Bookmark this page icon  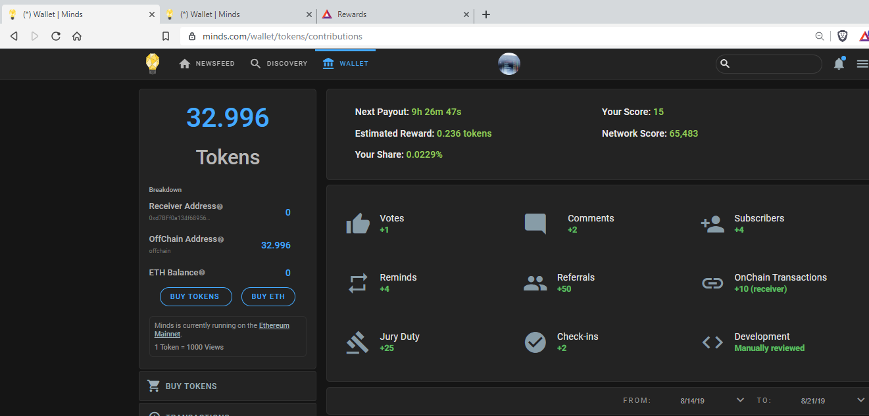pos(166,36)
